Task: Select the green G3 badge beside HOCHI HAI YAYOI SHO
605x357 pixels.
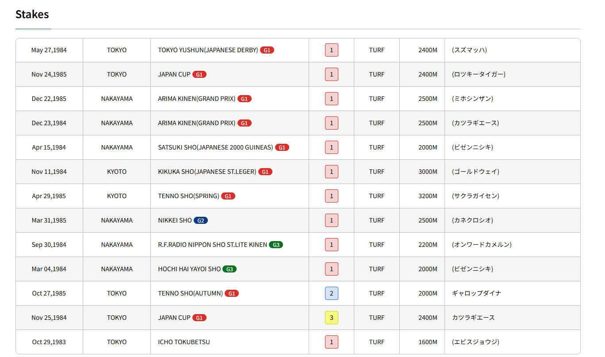Action: (x=230, y=269)
